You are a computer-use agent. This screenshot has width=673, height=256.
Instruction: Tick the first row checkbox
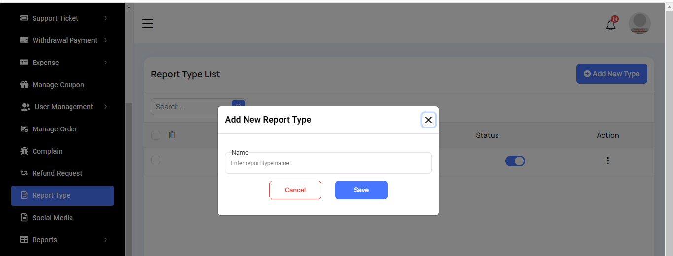(156, 160)
